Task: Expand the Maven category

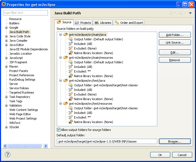Action: (x=6, y=67)
